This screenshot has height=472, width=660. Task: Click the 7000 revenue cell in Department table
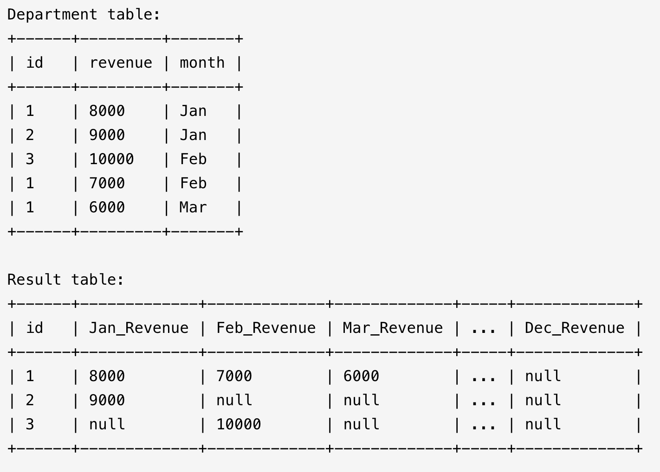[x=107, y=183]
